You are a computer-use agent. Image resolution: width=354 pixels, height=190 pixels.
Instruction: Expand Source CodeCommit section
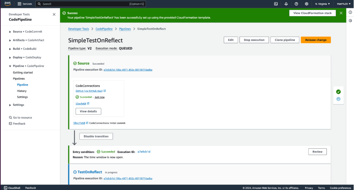click(x=10, y=32)
